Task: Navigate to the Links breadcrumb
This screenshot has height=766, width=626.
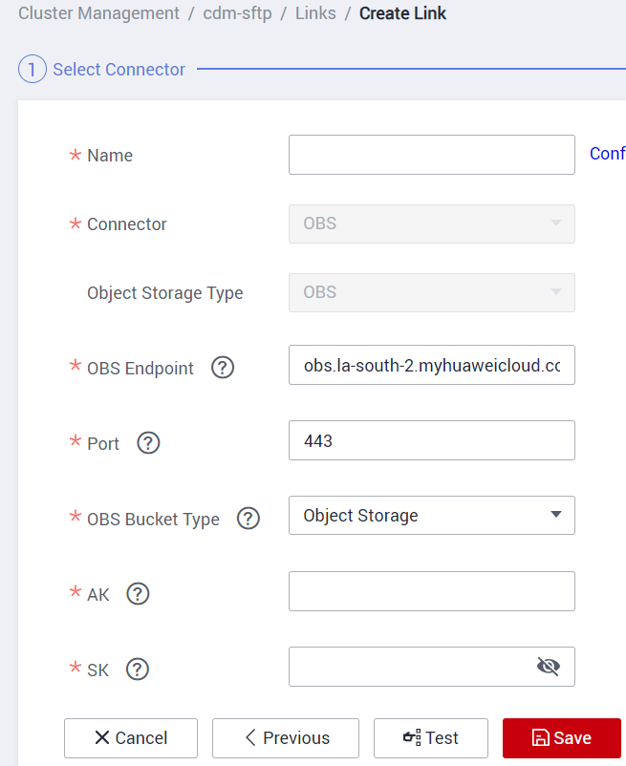Action: click(x=315, y=13)
